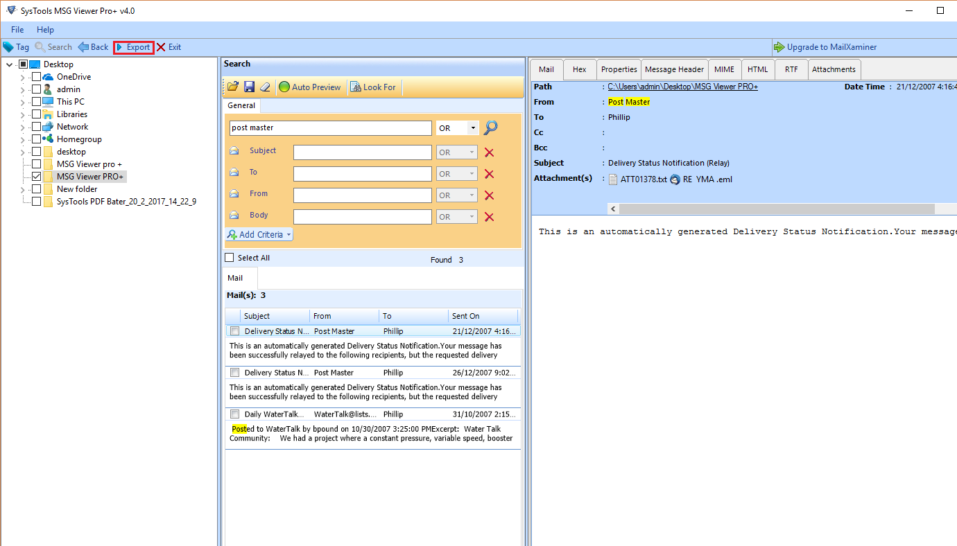The height and width of the screenshot is (546, 957).
Task: Click the Look For binoculars button
Action: [373, 87]
